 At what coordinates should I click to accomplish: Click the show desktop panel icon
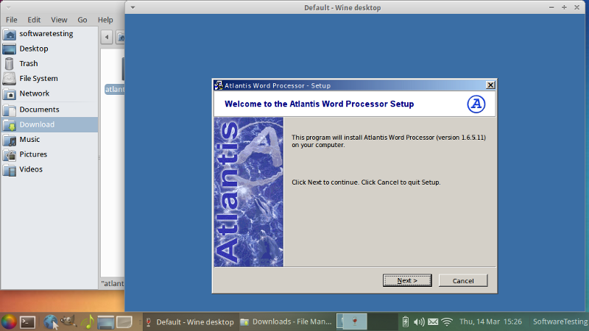[x=105, y=322]
